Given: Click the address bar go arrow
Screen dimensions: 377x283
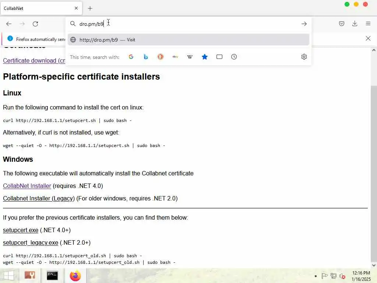Looking at the screenshot, I should click(304, 24).
